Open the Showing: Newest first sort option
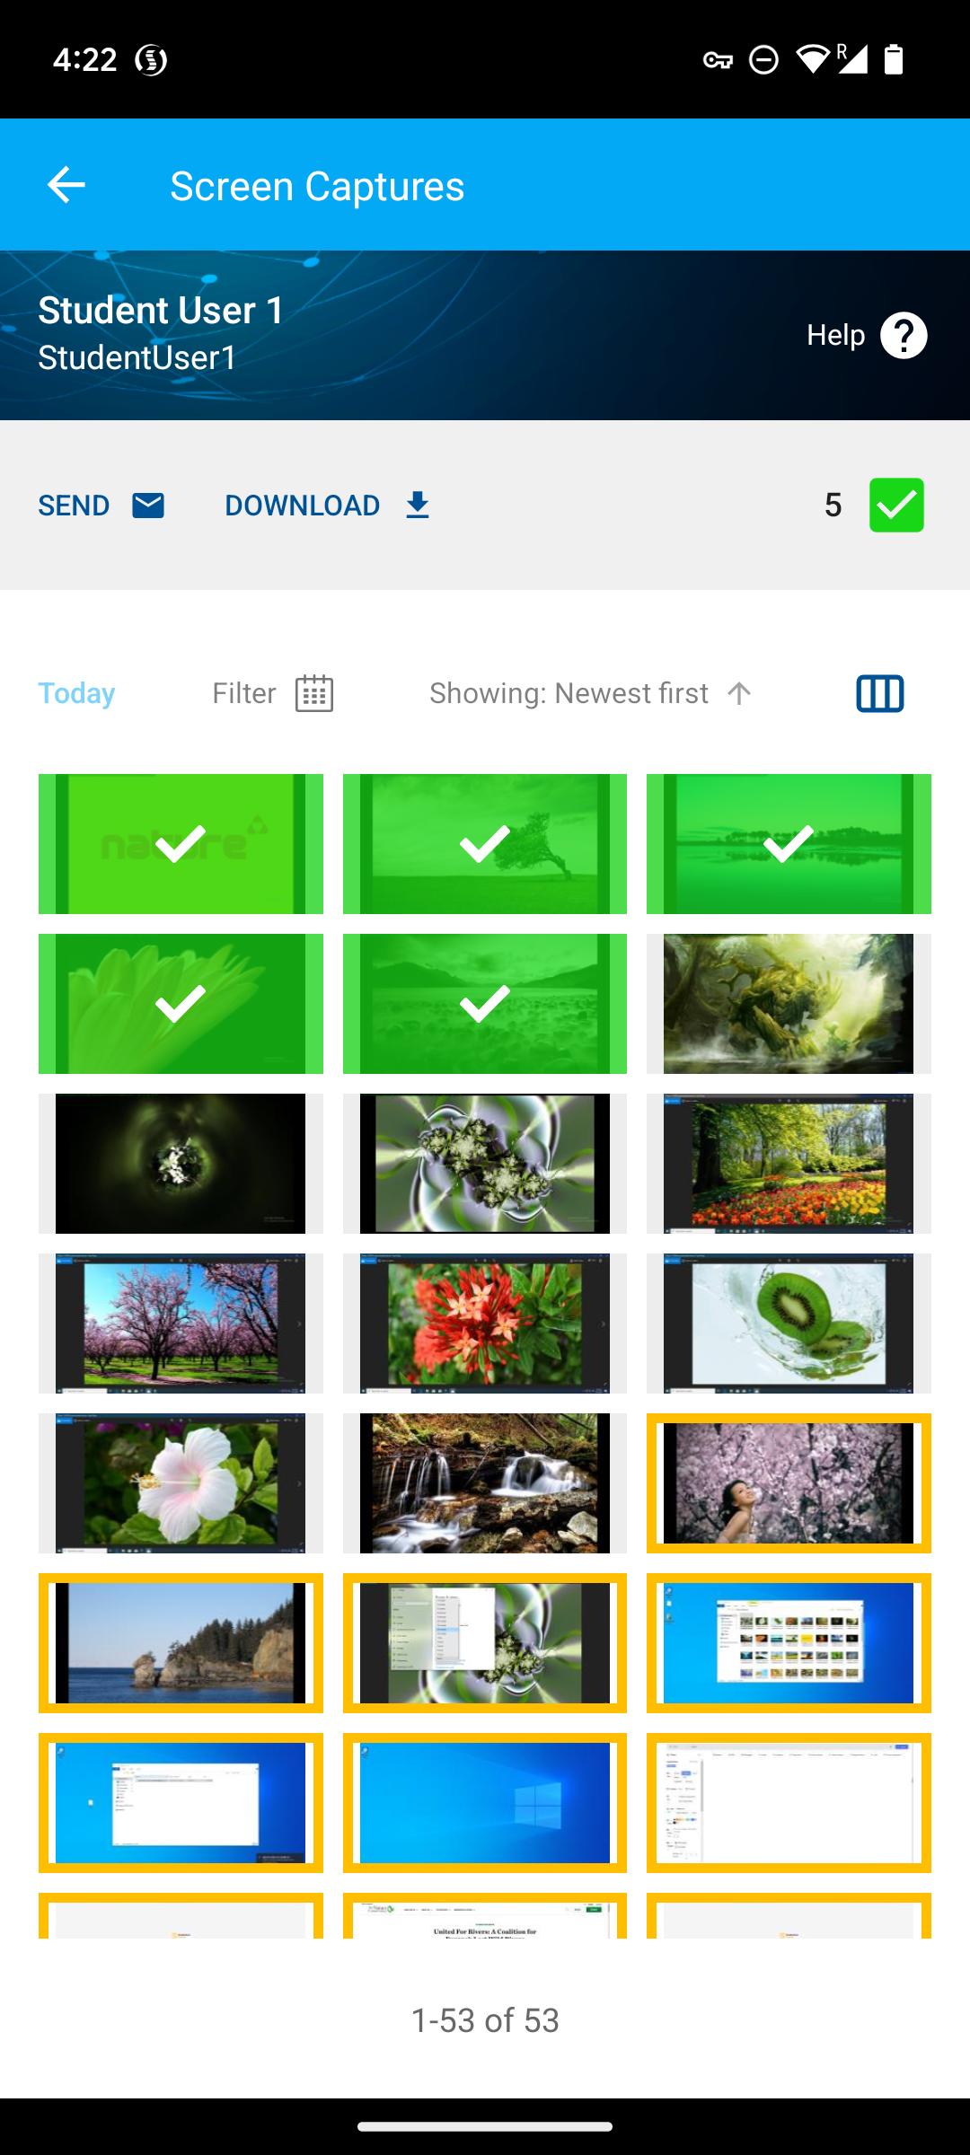970x2155 pixels. tap(569, 693)
